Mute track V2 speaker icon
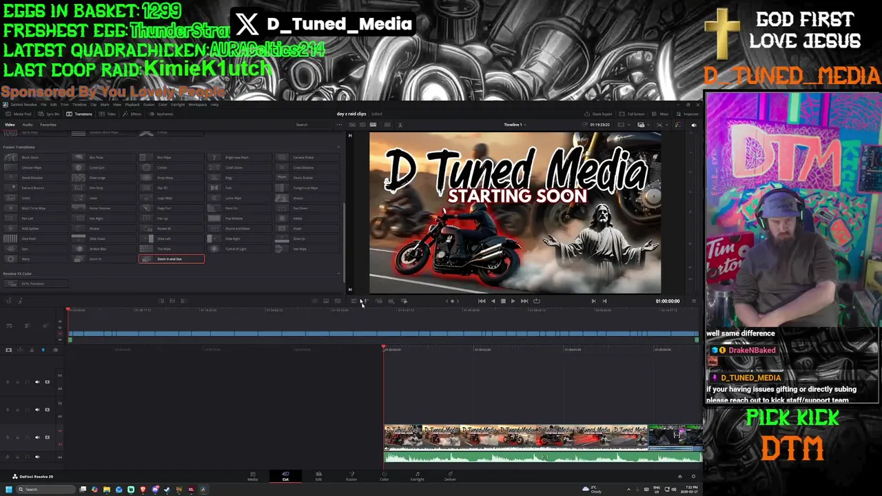 pos(37,410)
